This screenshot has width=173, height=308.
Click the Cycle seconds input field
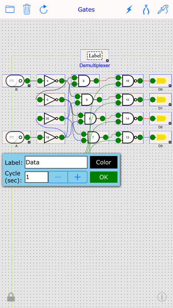tap(37, 177)
